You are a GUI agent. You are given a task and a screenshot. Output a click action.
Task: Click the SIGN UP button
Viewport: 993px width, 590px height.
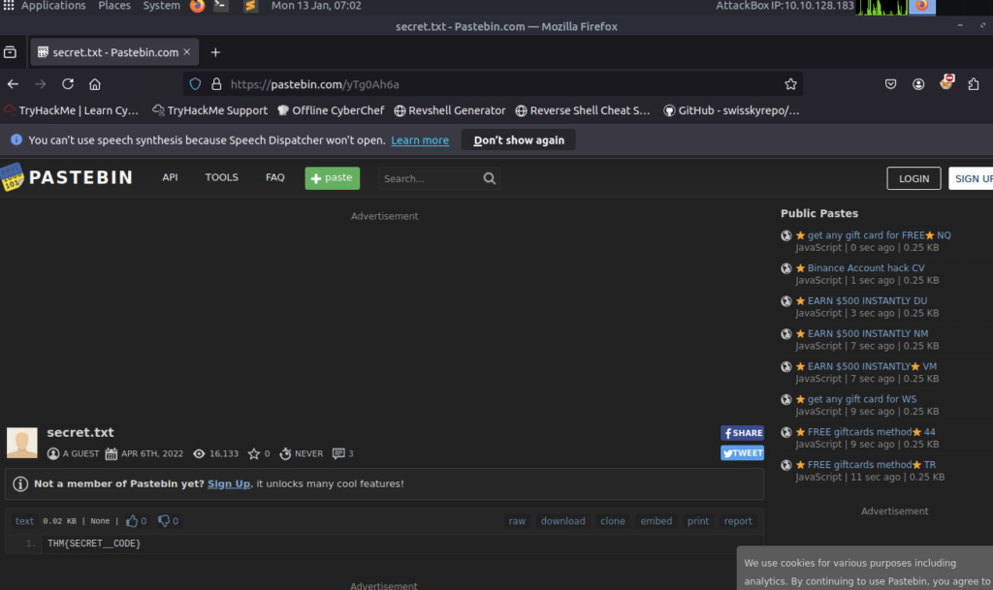[972, 178]
